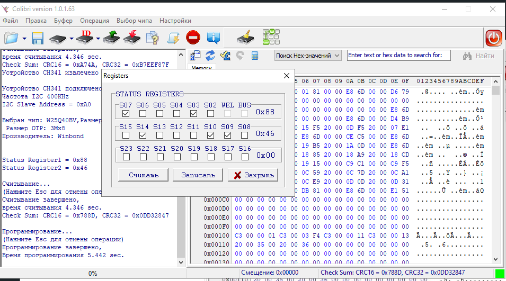Click the red power button icon

pyautogui.click(x=493, y=38)
